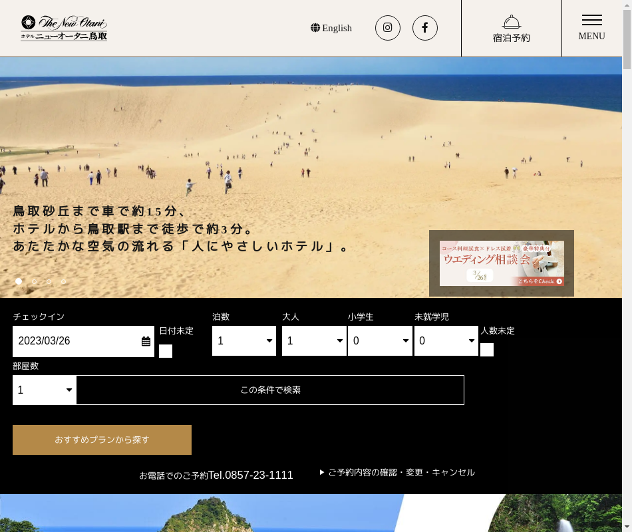This screenshot has width=632, height=532.
Task: Click the calendar icon in check-in field
Action: tap(146, 341)
